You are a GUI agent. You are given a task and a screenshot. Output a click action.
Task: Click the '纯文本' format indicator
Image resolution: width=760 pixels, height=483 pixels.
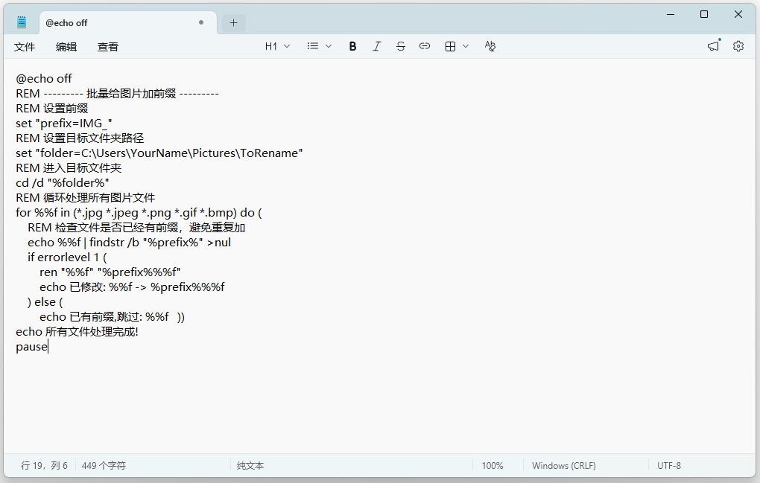(x=250, y=466)
